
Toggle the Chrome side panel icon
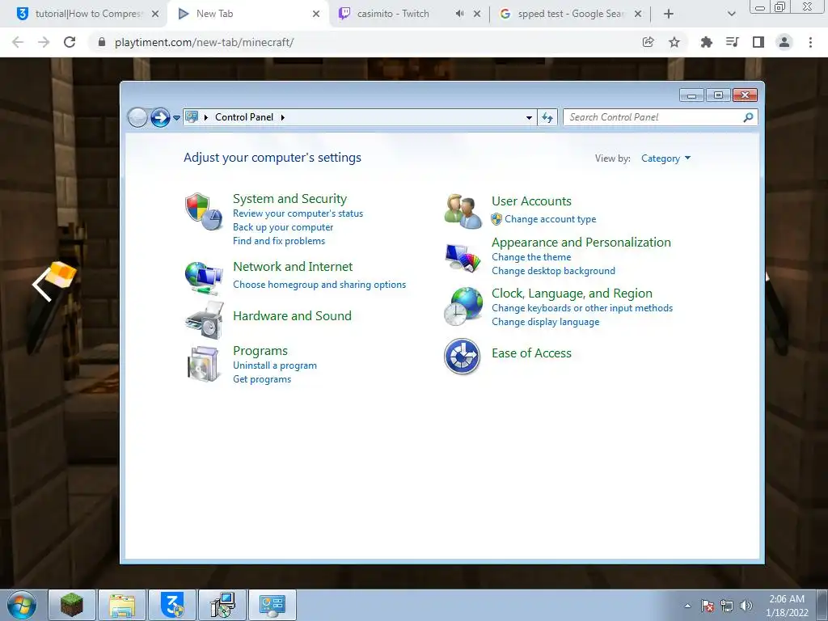758,42
